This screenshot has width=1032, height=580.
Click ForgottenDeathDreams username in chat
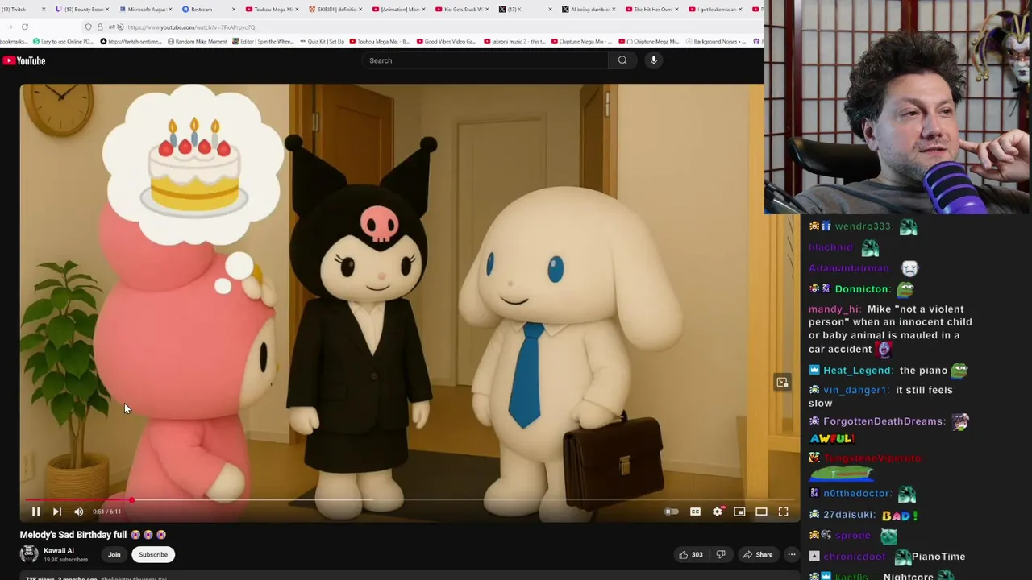[884, 421]
